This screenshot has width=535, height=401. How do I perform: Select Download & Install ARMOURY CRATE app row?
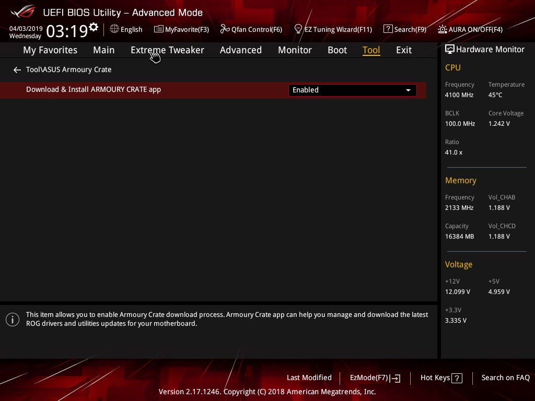tap(213, 90)
